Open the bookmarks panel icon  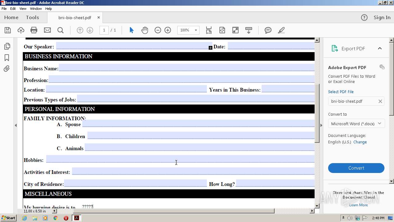7,58
